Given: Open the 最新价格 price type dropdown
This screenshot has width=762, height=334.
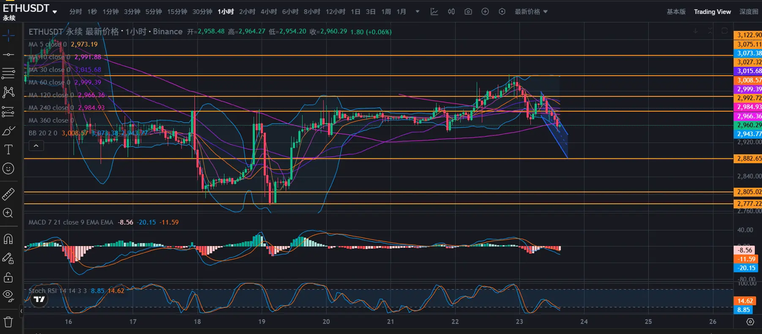Looking at the screenshot, I should pos(531,12).
